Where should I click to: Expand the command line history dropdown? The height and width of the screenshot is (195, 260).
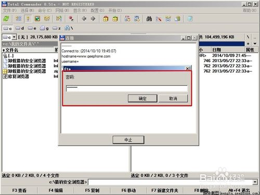pos(255,182)
